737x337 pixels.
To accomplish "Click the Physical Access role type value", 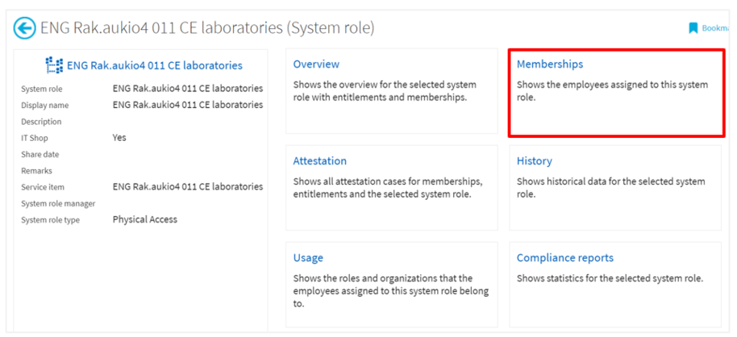I will 145,219.
